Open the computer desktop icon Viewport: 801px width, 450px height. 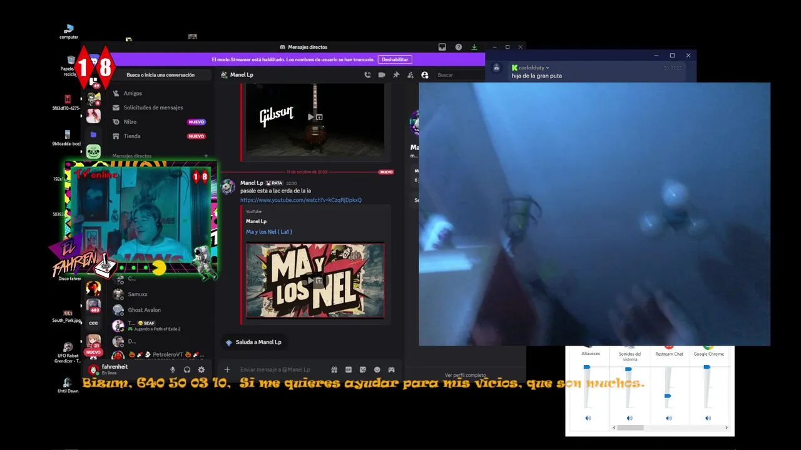tap(69, 31)
